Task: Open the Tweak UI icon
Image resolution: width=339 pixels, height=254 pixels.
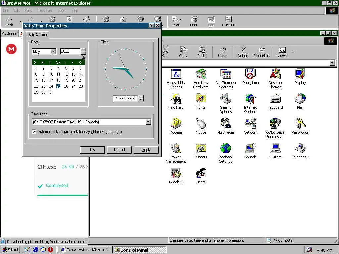Action: pos(176,176)
